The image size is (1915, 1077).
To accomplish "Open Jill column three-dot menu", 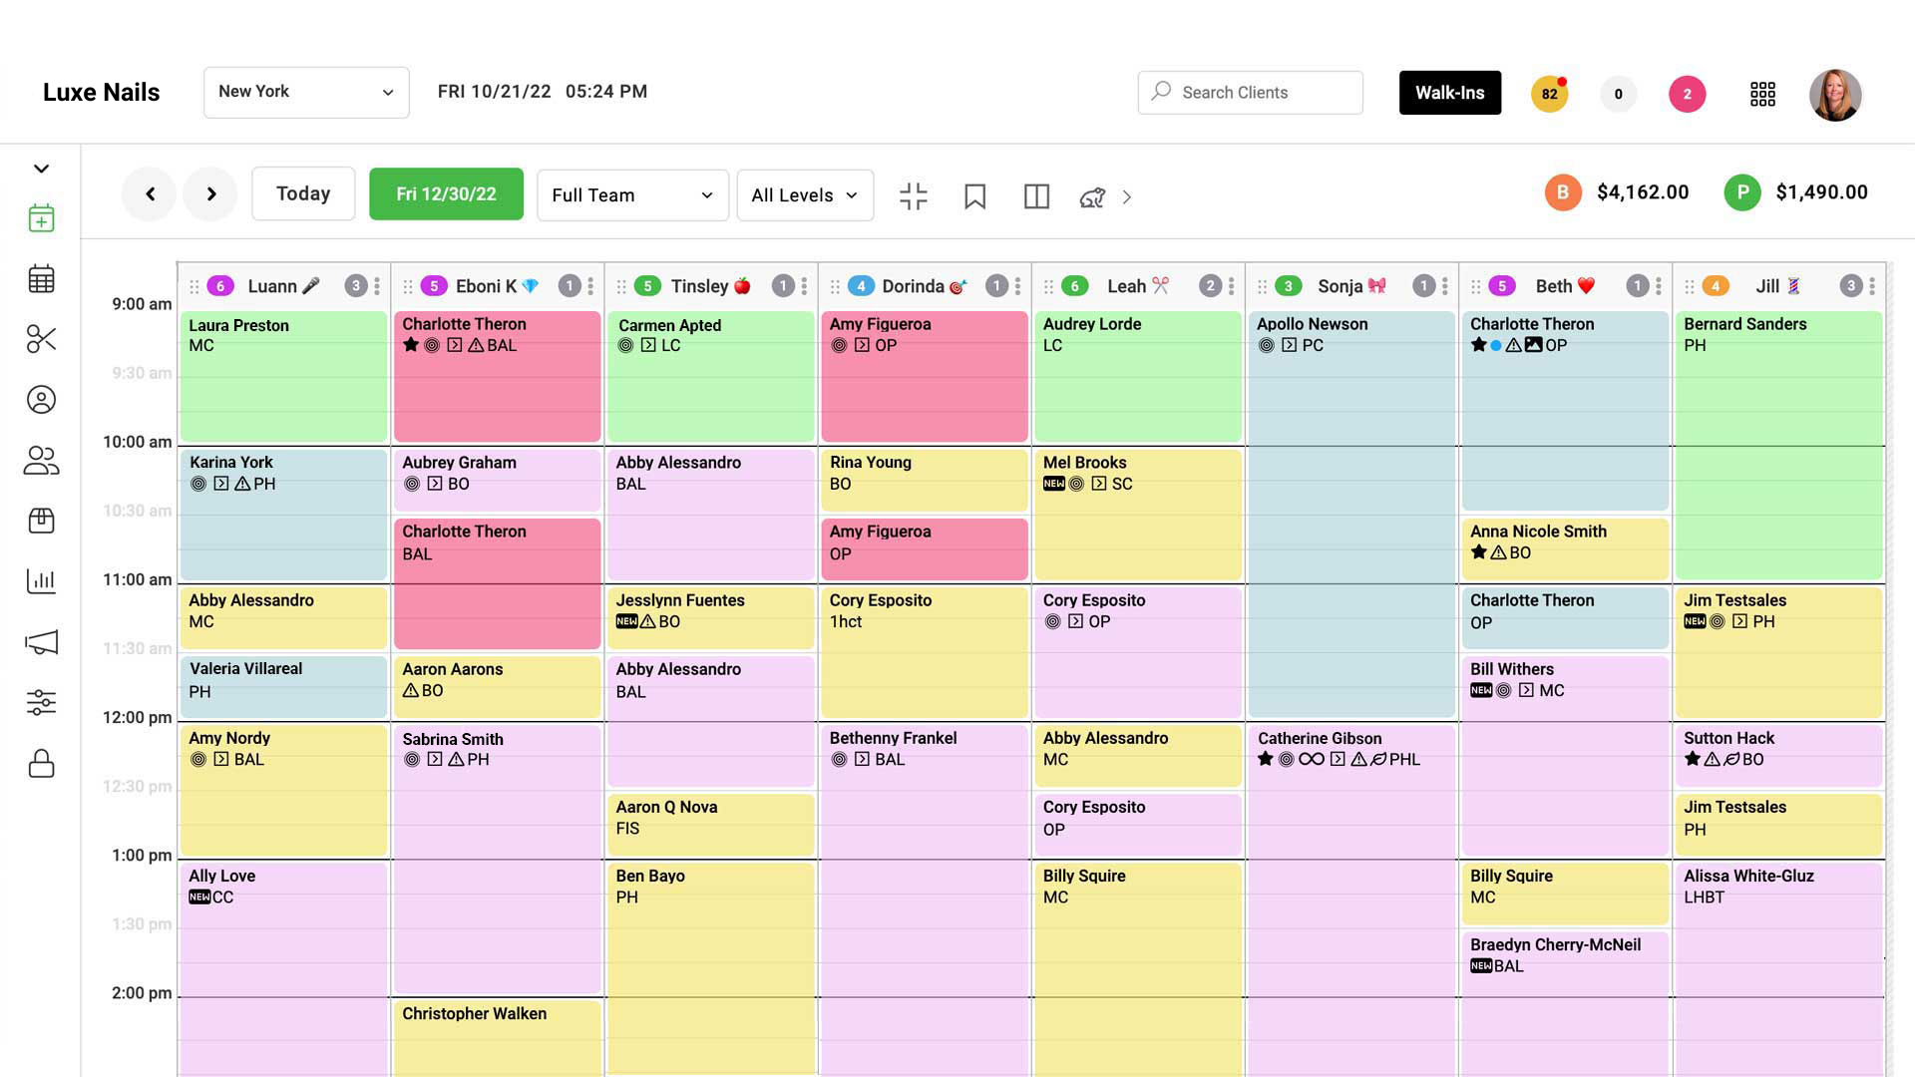I will [1872, 286].
